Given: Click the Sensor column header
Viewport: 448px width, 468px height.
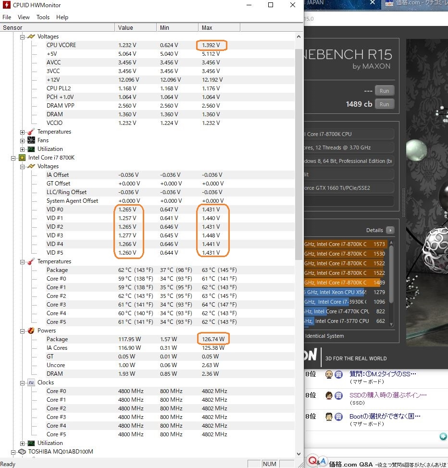Looking at the screenshot, I should [x=57, y=28].
